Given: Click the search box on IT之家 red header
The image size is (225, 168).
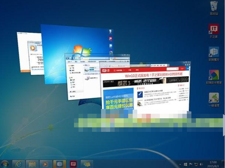Looking at the screenshot, I should (x=173, y=69).
